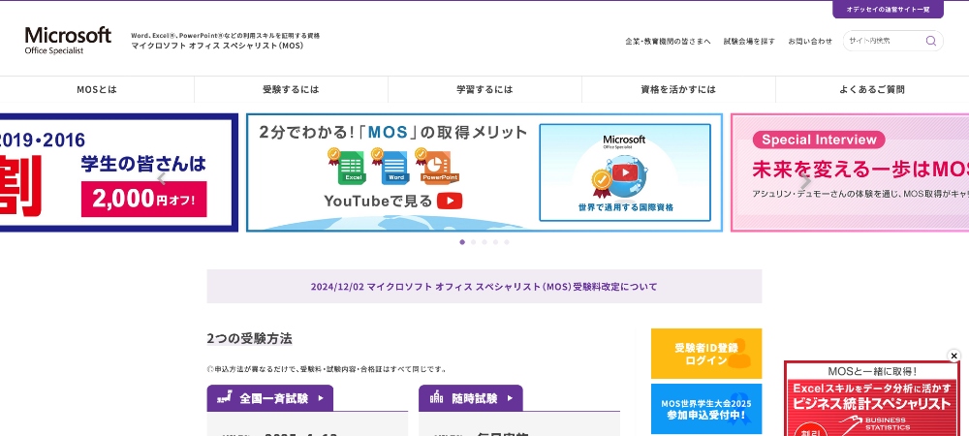Click the 世界で通用する国際資格 caption
Viewport: 969px width, 436px height.
pos(626,207)
